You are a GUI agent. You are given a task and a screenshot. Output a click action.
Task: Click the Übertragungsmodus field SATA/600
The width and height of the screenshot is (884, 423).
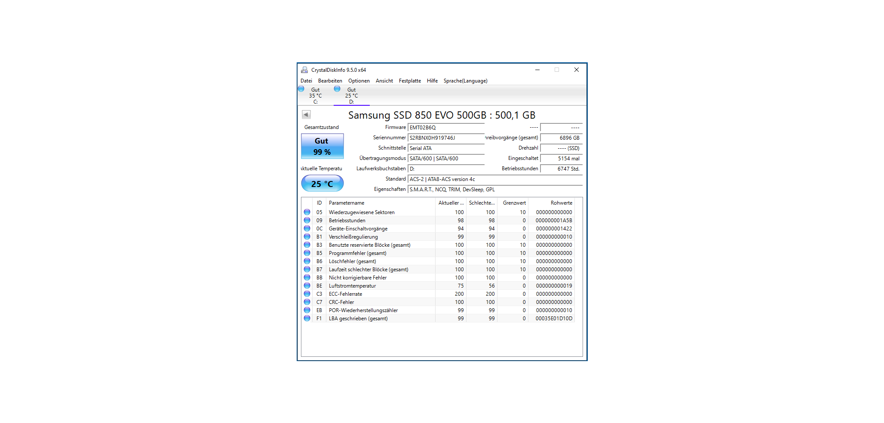click(446, 159)
